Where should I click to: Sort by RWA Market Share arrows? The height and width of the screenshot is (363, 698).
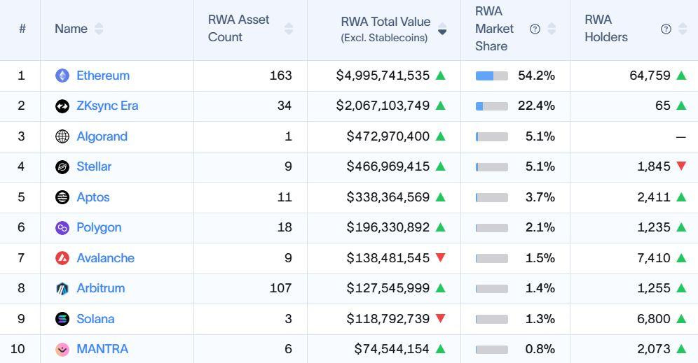[x=552, y=29]
